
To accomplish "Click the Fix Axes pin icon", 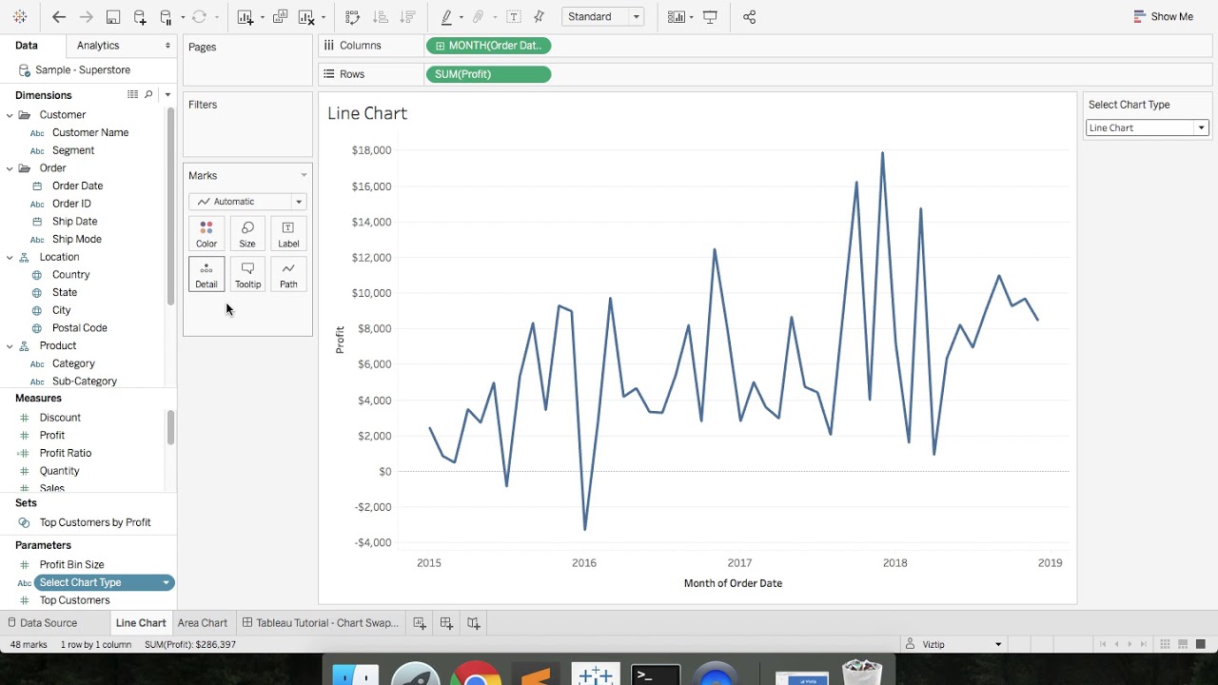I will (x=540, y=17).
